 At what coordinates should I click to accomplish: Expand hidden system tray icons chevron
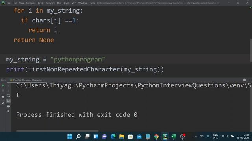tap(196, 136)
